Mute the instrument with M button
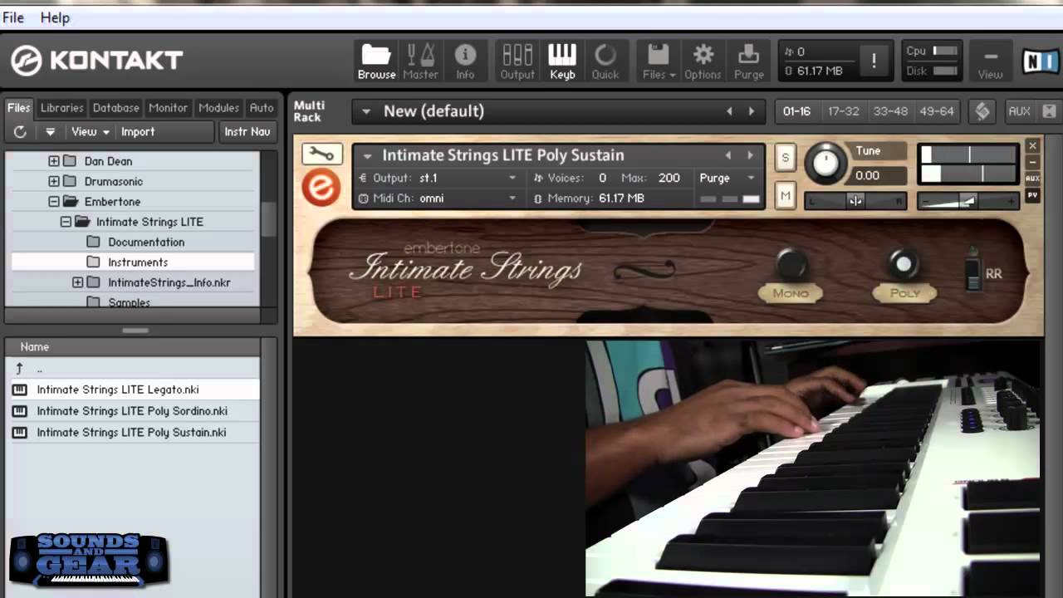Screen dimensions: 1063x598 (785, 196)
